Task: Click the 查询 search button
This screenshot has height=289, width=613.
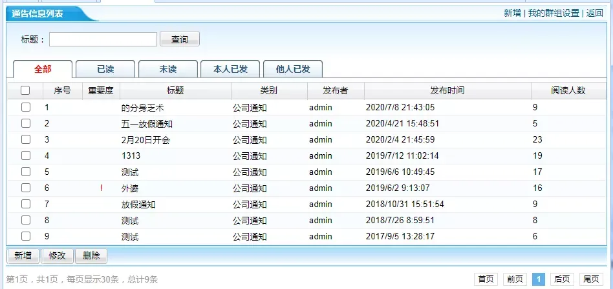Action: [179, 39]
